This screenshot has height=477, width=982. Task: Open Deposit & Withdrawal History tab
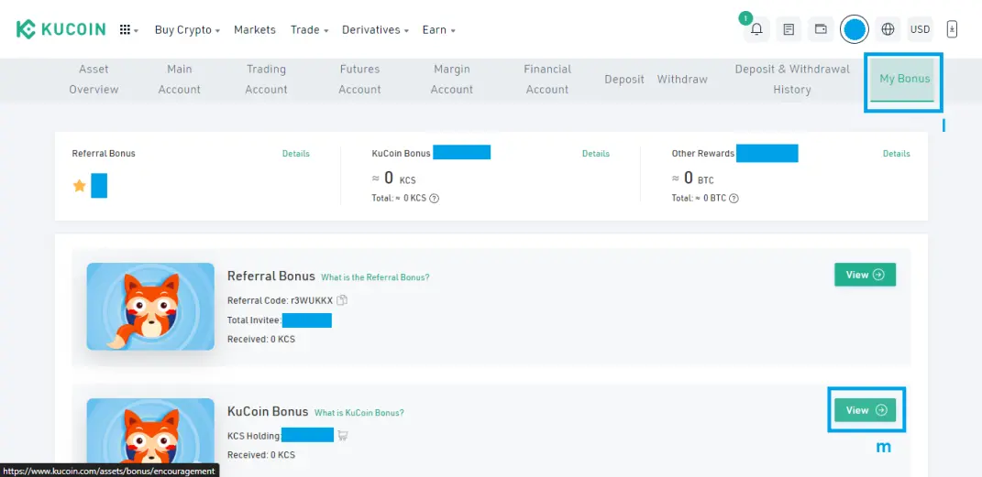click(x=792, y=80)
